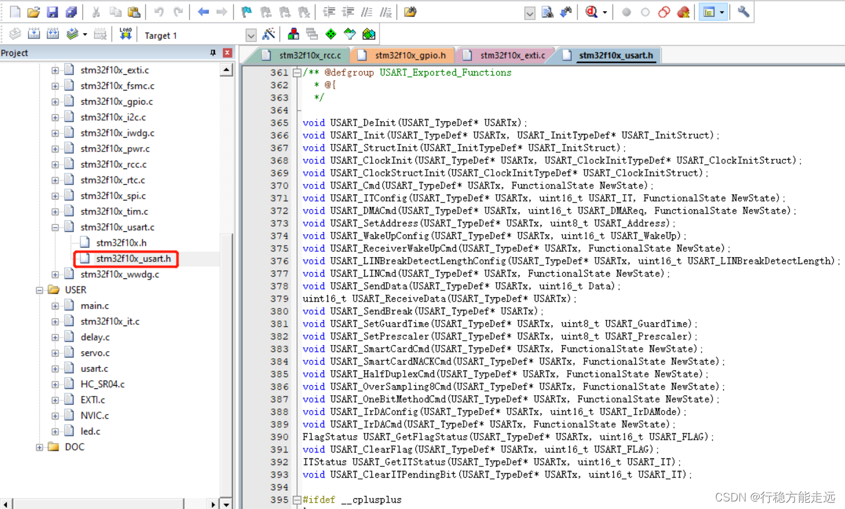
Task: Open Find in Files icon
Action: (x=410, y=12)
